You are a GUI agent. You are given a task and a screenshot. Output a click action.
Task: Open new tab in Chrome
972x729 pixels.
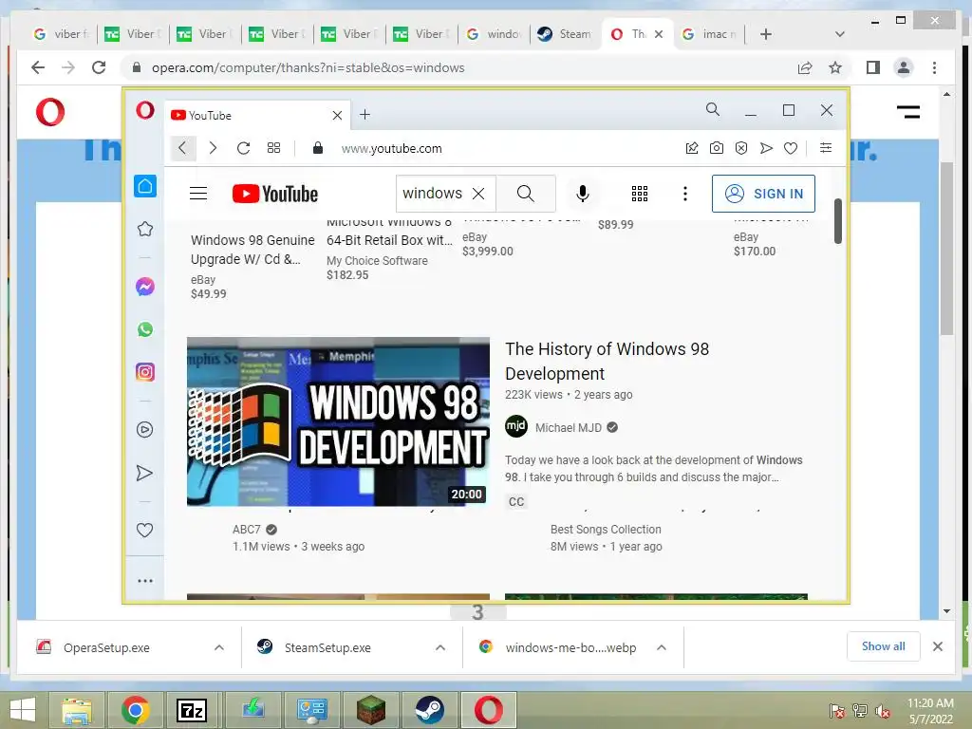(x=766, y=34)
